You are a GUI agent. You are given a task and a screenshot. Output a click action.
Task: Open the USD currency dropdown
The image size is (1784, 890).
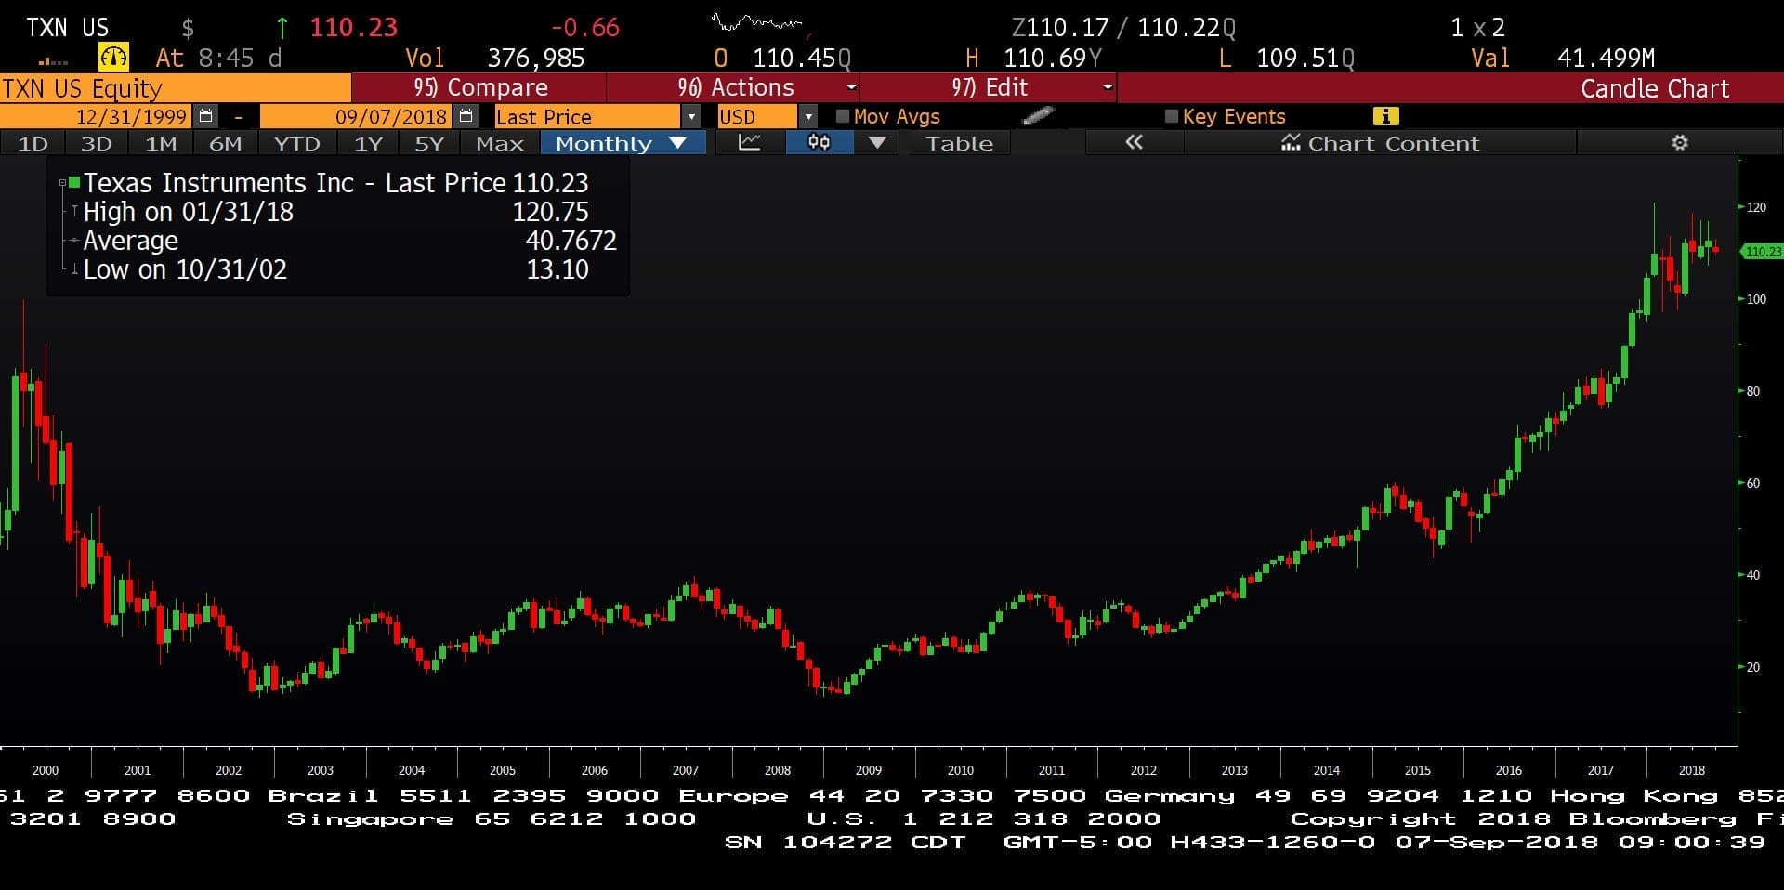[x=808, y=117]
